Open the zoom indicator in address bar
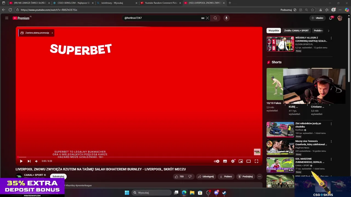The height and width of the screenshot is (197, 351). point(307,10)
